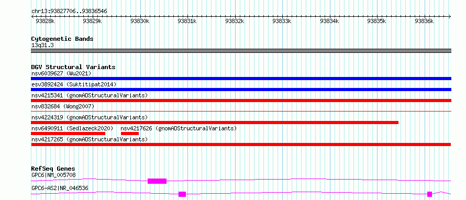This screenshot has width=466, height=200.
Task: Click the GPC6-AS2|NR_046536 gene label
Action: click(60, 188)
